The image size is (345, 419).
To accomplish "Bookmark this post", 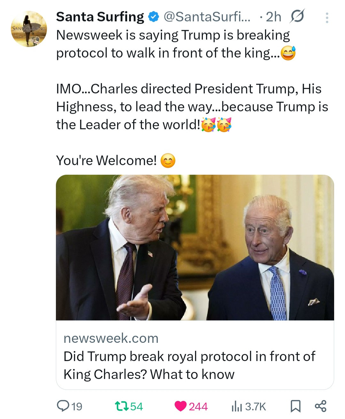I will [x=295, y=406].
